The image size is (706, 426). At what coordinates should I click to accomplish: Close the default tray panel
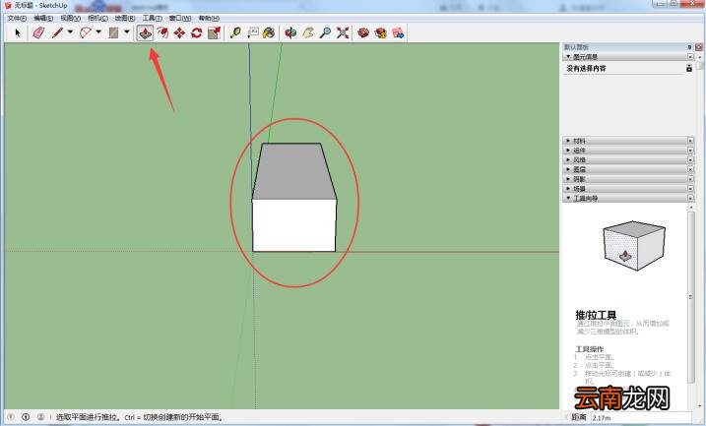pos(699,47)
